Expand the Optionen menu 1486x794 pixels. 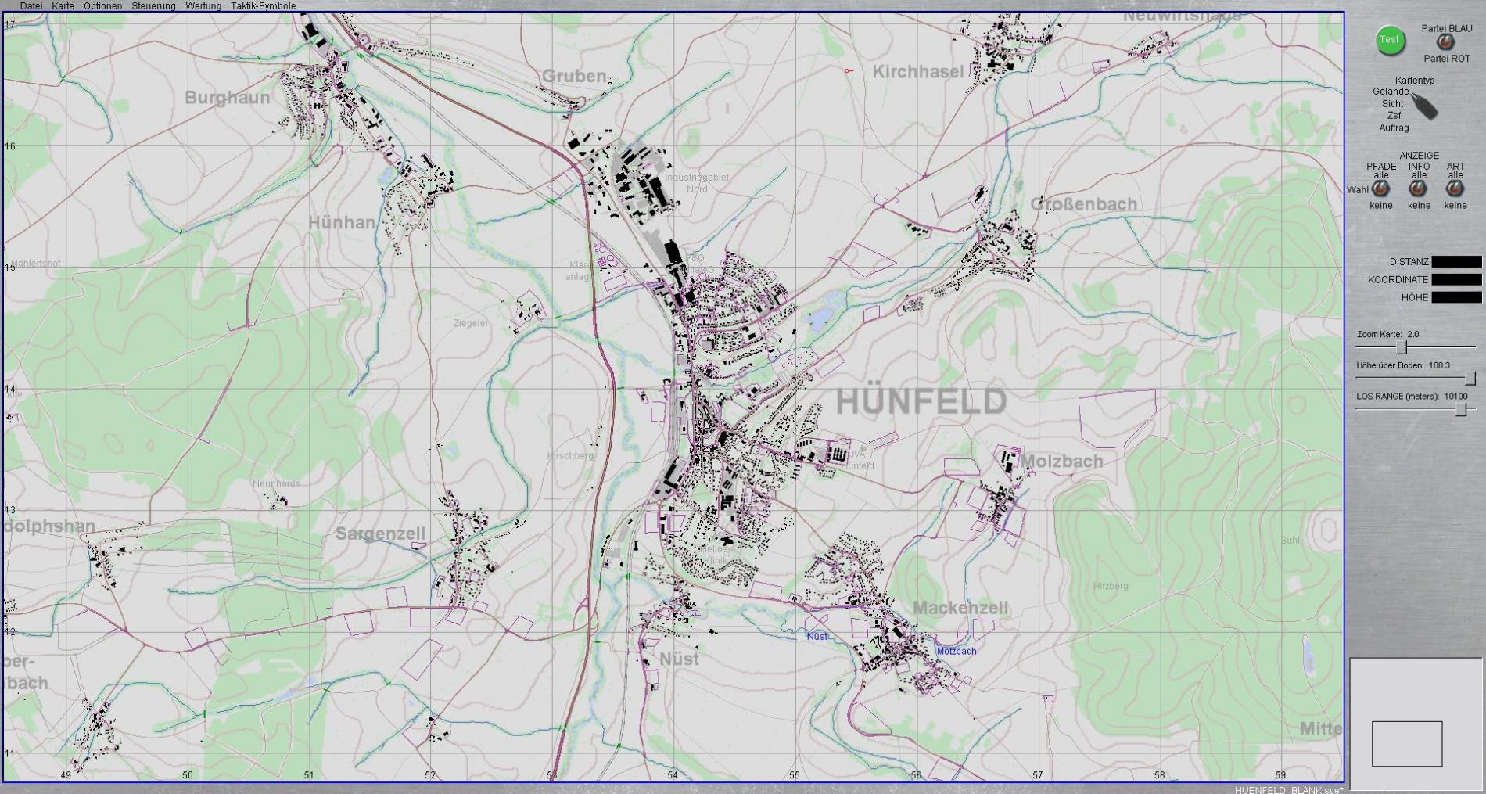(102, 6)
